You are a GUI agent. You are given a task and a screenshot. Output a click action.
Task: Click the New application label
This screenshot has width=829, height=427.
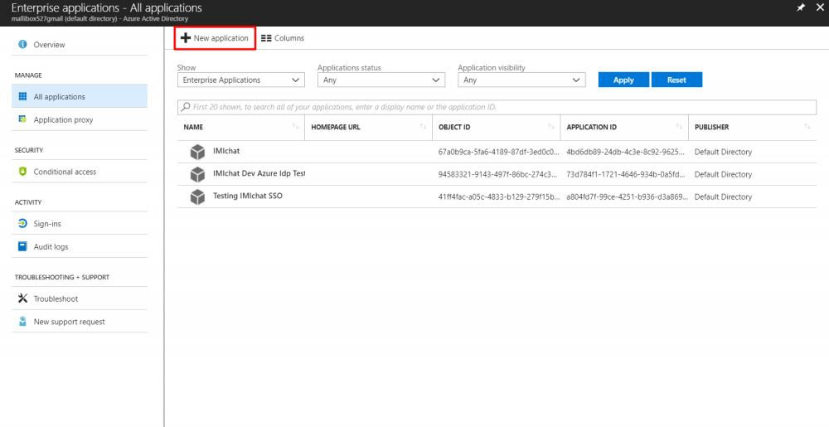[x=221, y=38]
